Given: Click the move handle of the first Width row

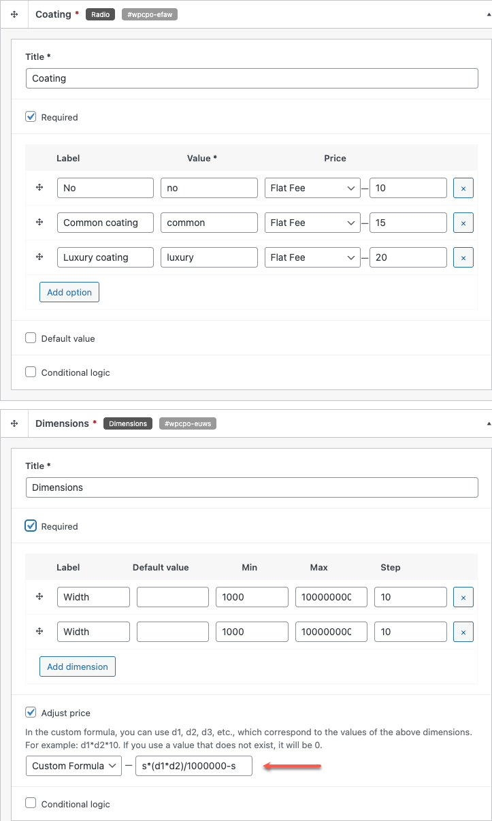Looking at the screenshot, I should point(39,596).
